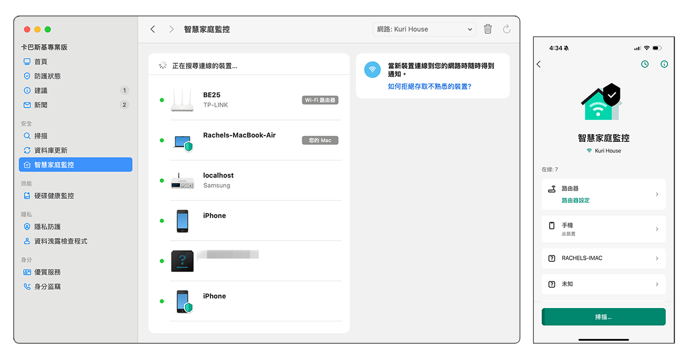
Task: Open 優質服務 sidebar item
Action: 75,272
